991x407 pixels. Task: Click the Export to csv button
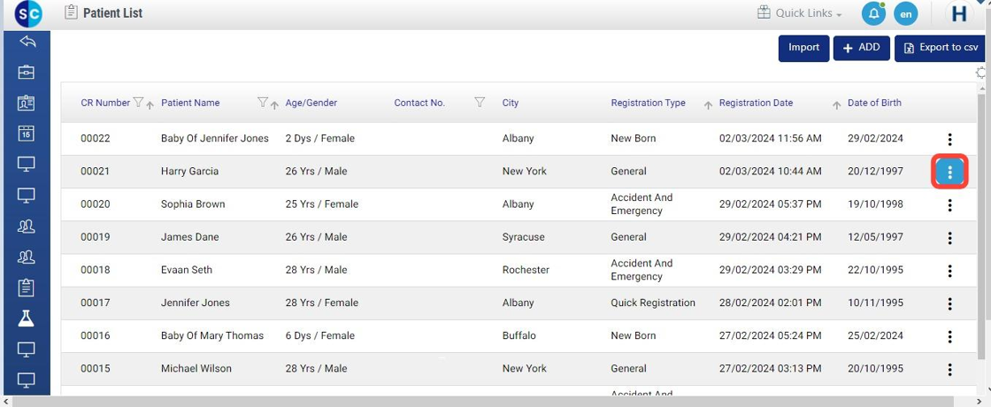click(x=941, y=48)
